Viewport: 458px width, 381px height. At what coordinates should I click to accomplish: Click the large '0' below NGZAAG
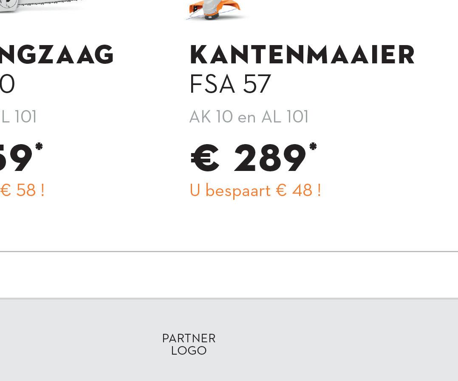pos(7,84)
